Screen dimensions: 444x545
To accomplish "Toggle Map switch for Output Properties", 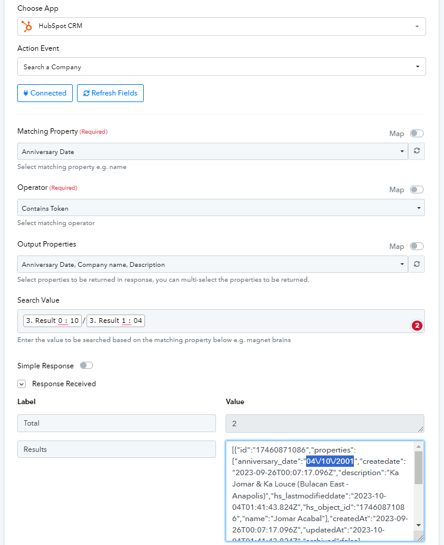I will [x=417, y=246].
